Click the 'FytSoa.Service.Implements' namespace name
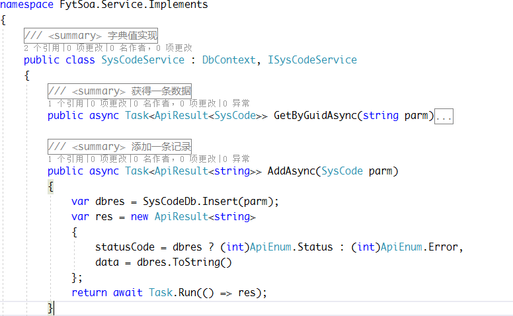Screen dimensions: 513x316 [134, 5]
